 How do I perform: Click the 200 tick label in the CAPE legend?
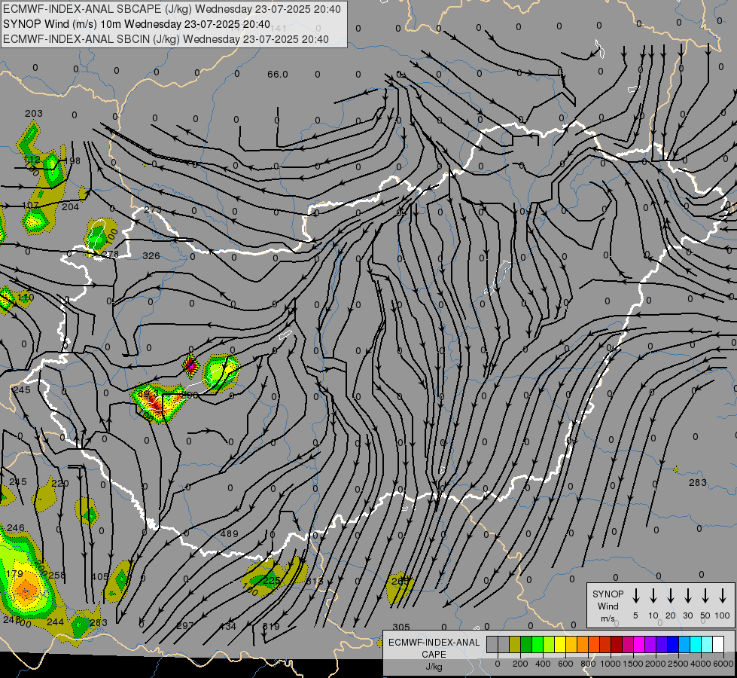[x=520, y=664]
